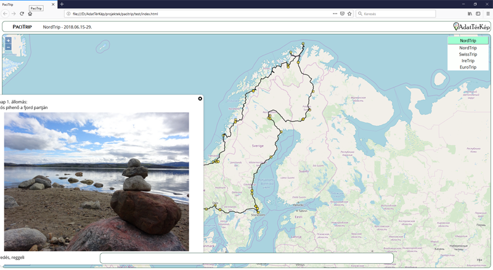Click the PaciTrip title
This screenshot has width=493, height=270.
tap(22, 27)
